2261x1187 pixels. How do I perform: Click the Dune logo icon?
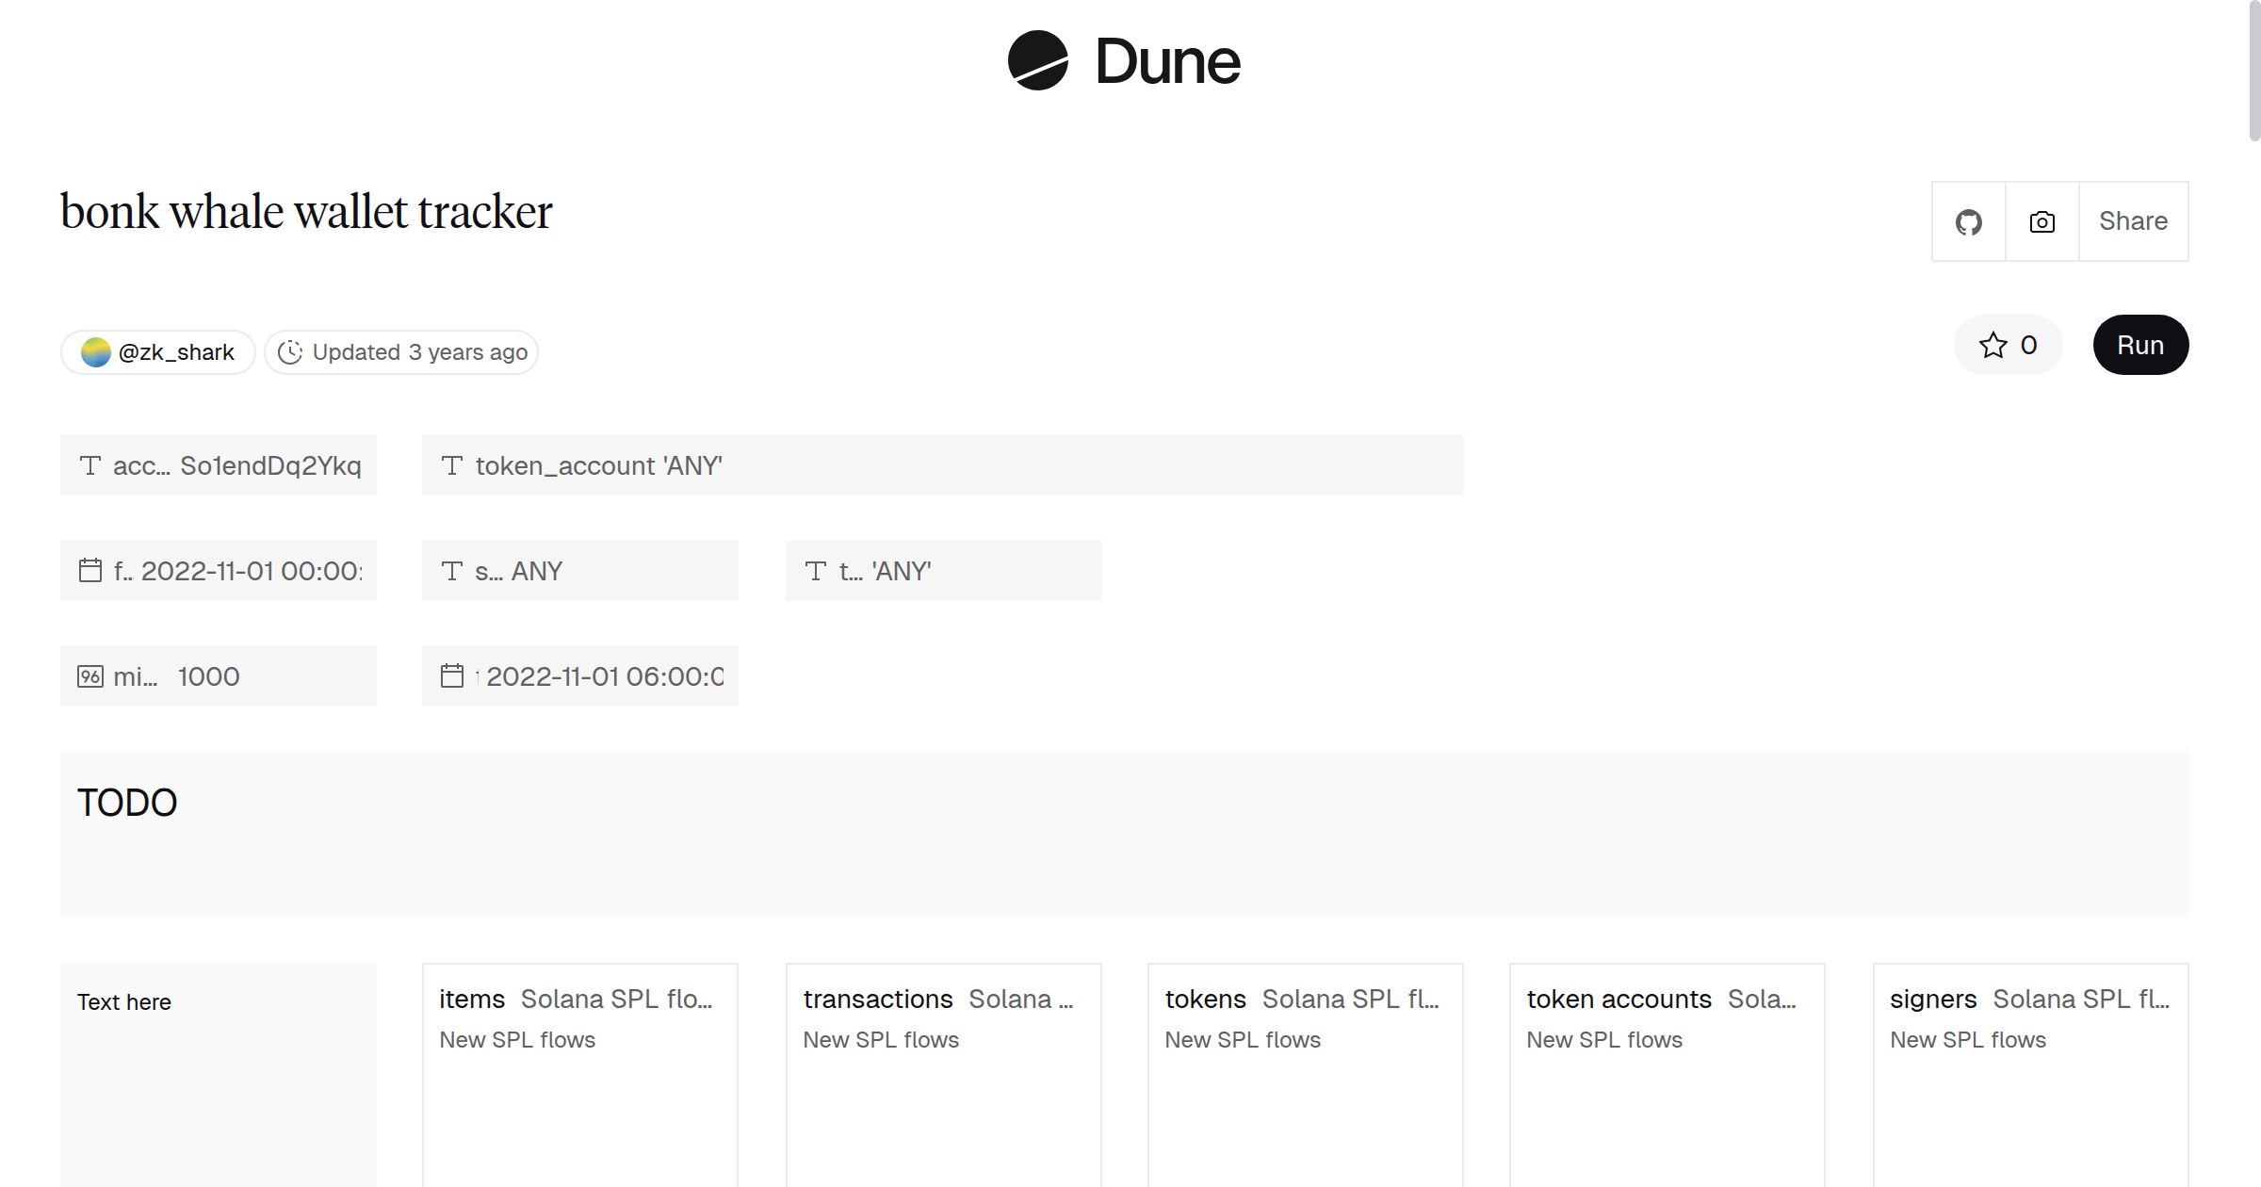pyautogui.click(x=1037, y=60)
